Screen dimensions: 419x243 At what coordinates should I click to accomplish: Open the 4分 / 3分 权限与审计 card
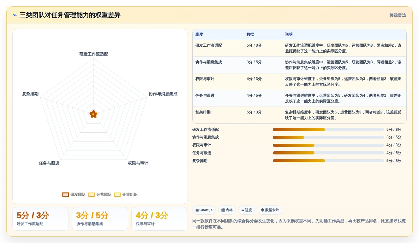pos(159,219)
